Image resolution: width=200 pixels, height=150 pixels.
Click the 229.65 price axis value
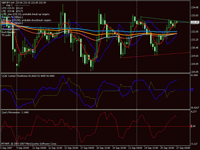pyautogui.click(x=195, y=56)
